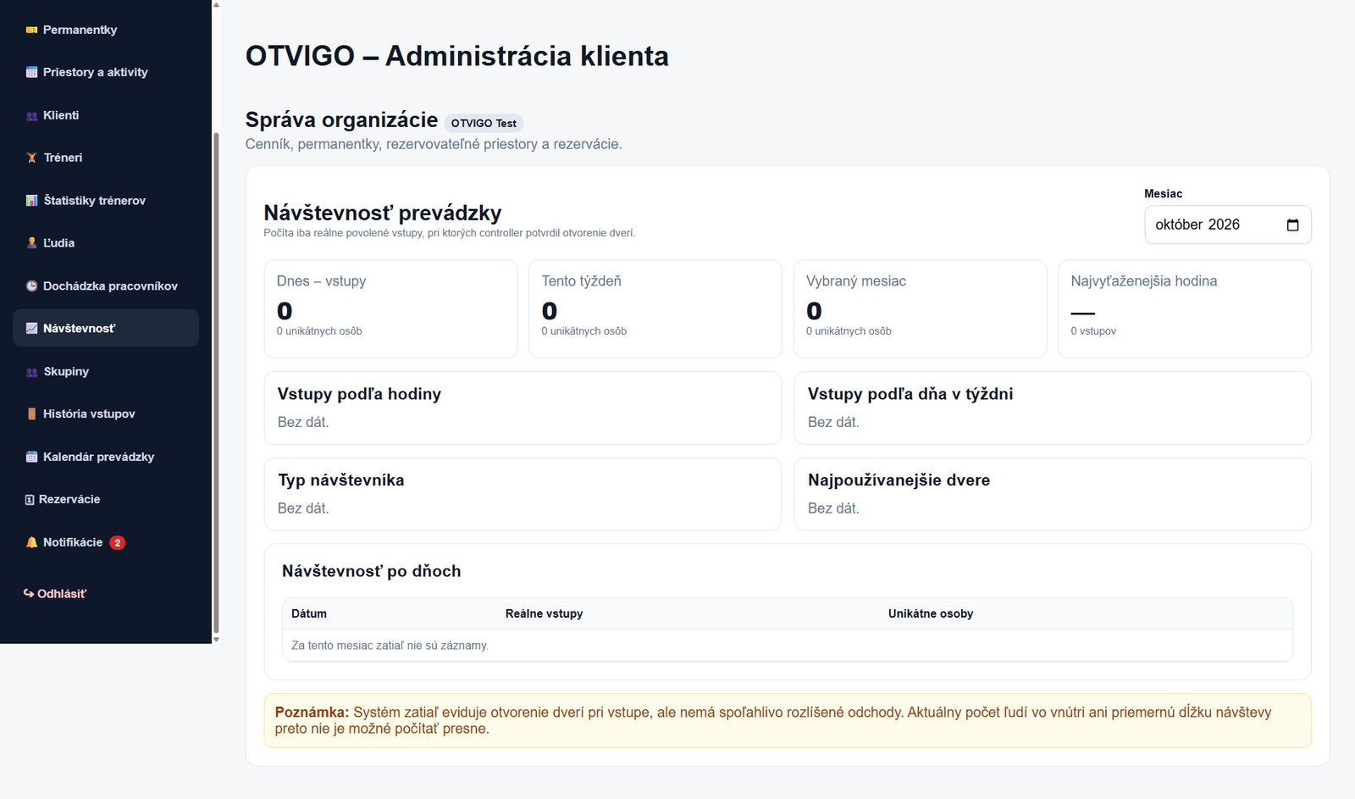Log out via Odhlásiť link
Viewport: 1355px width, 799px height.
pos(55,594)
